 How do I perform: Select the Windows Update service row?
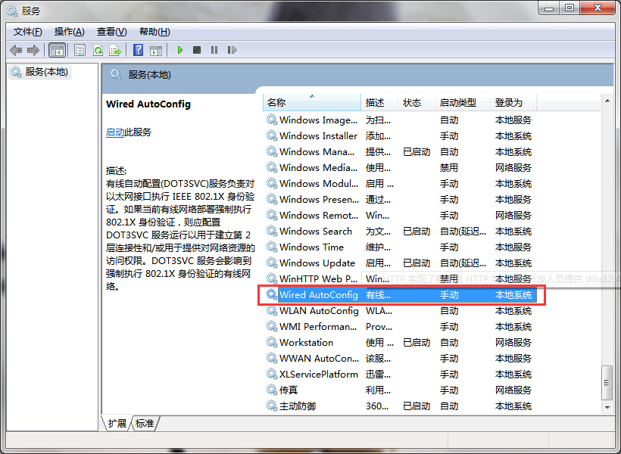pos(317,263)
